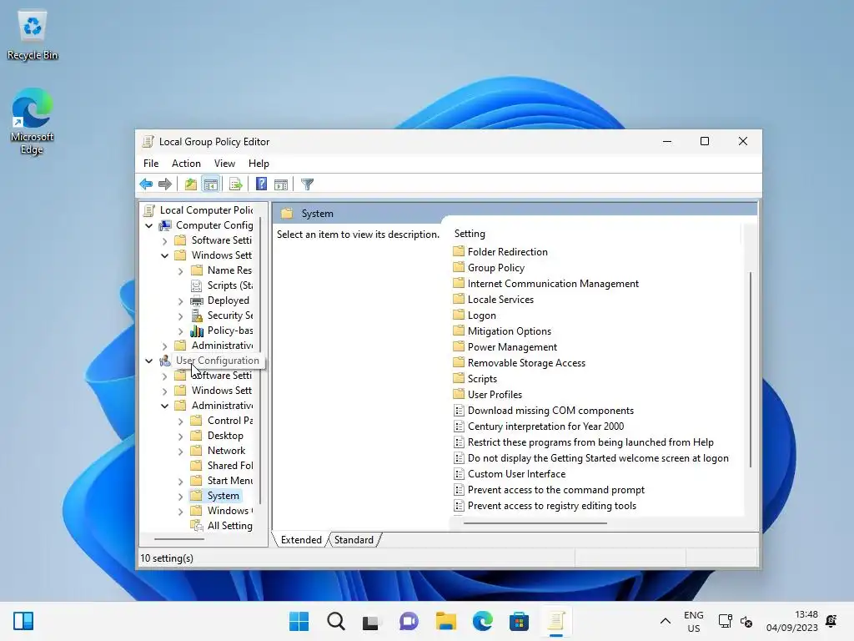This screenshot has height=641, width=854.
Task: Open Microsoft Edge desktop shortcut
Action: point(33,122)
